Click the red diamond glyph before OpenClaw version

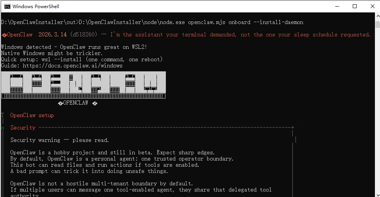[4, 35]
